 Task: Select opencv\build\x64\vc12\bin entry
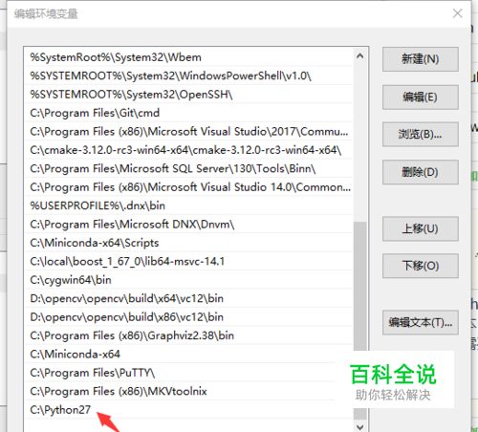188,298
